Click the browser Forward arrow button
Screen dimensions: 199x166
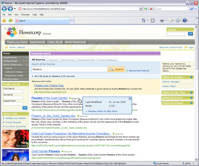(10, 9)
